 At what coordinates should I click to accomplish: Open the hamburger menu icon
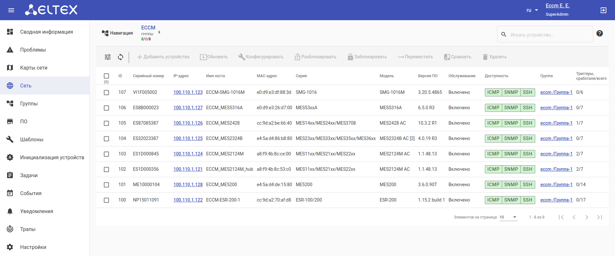(x=11, y=10)
